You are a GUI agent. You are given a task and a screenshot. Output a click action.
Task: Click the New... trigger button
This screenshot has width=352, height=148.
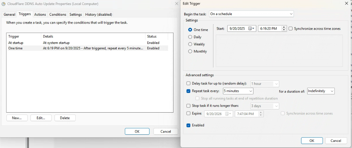tap(17, 118)
